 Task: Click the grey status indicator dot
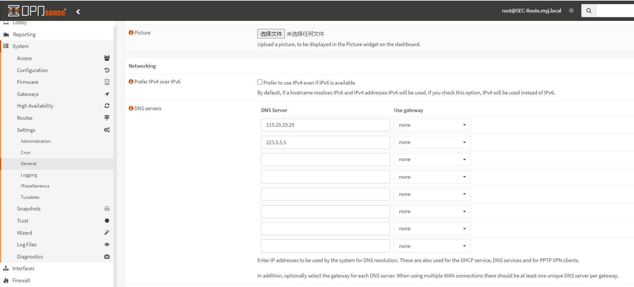pos(571,11)
